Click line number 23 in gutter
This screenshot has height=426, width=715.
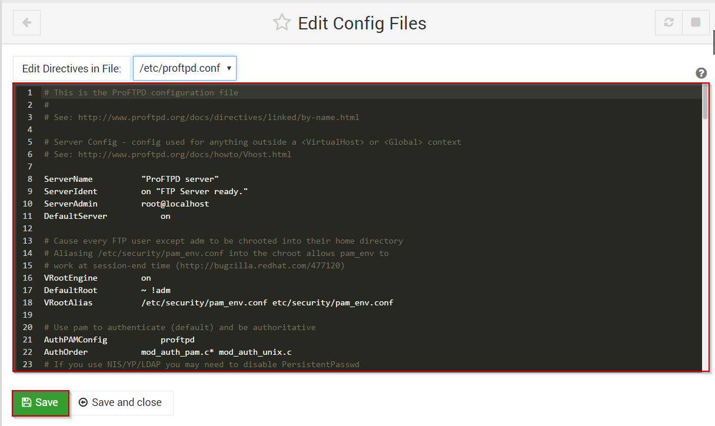[27, 364]
